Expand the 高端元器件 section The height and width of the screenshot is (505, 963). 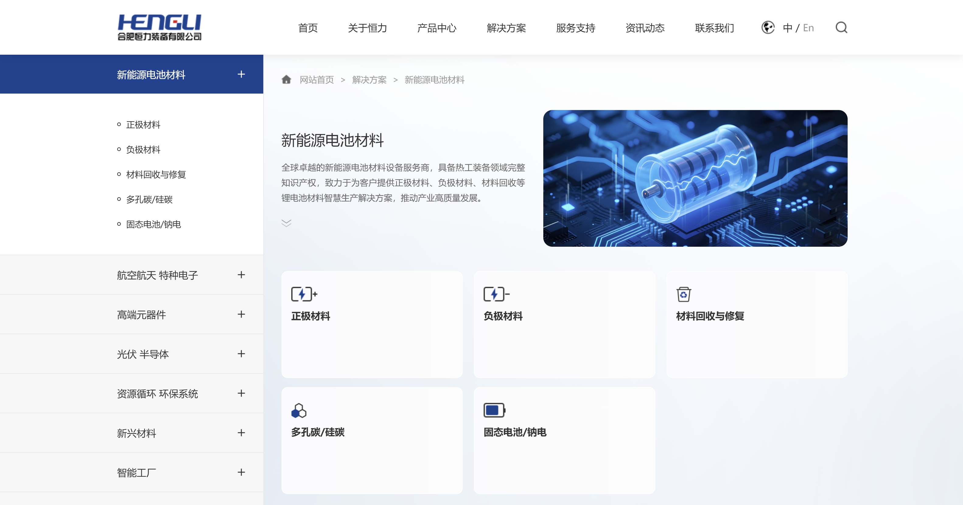pos(241,315)
